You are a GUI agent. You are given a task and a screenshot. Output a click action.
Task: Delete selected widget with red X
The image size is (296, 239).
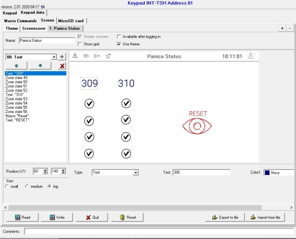(62, 66)
